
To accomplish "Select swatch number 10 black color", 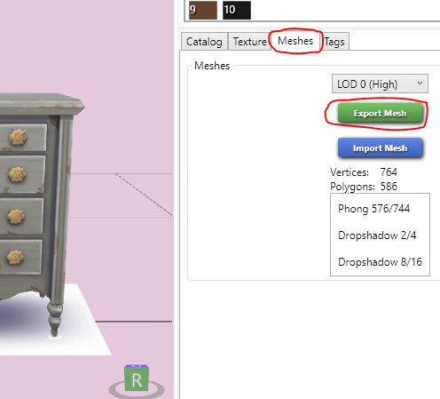I will [x=237, y=10].
